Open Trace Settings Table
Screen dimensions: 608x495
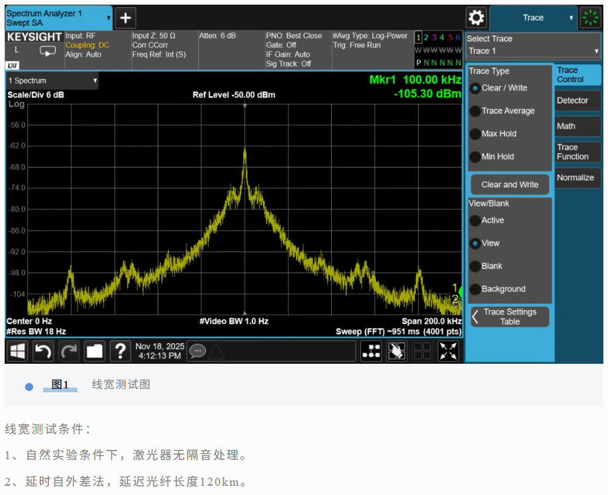pos(509,317)
